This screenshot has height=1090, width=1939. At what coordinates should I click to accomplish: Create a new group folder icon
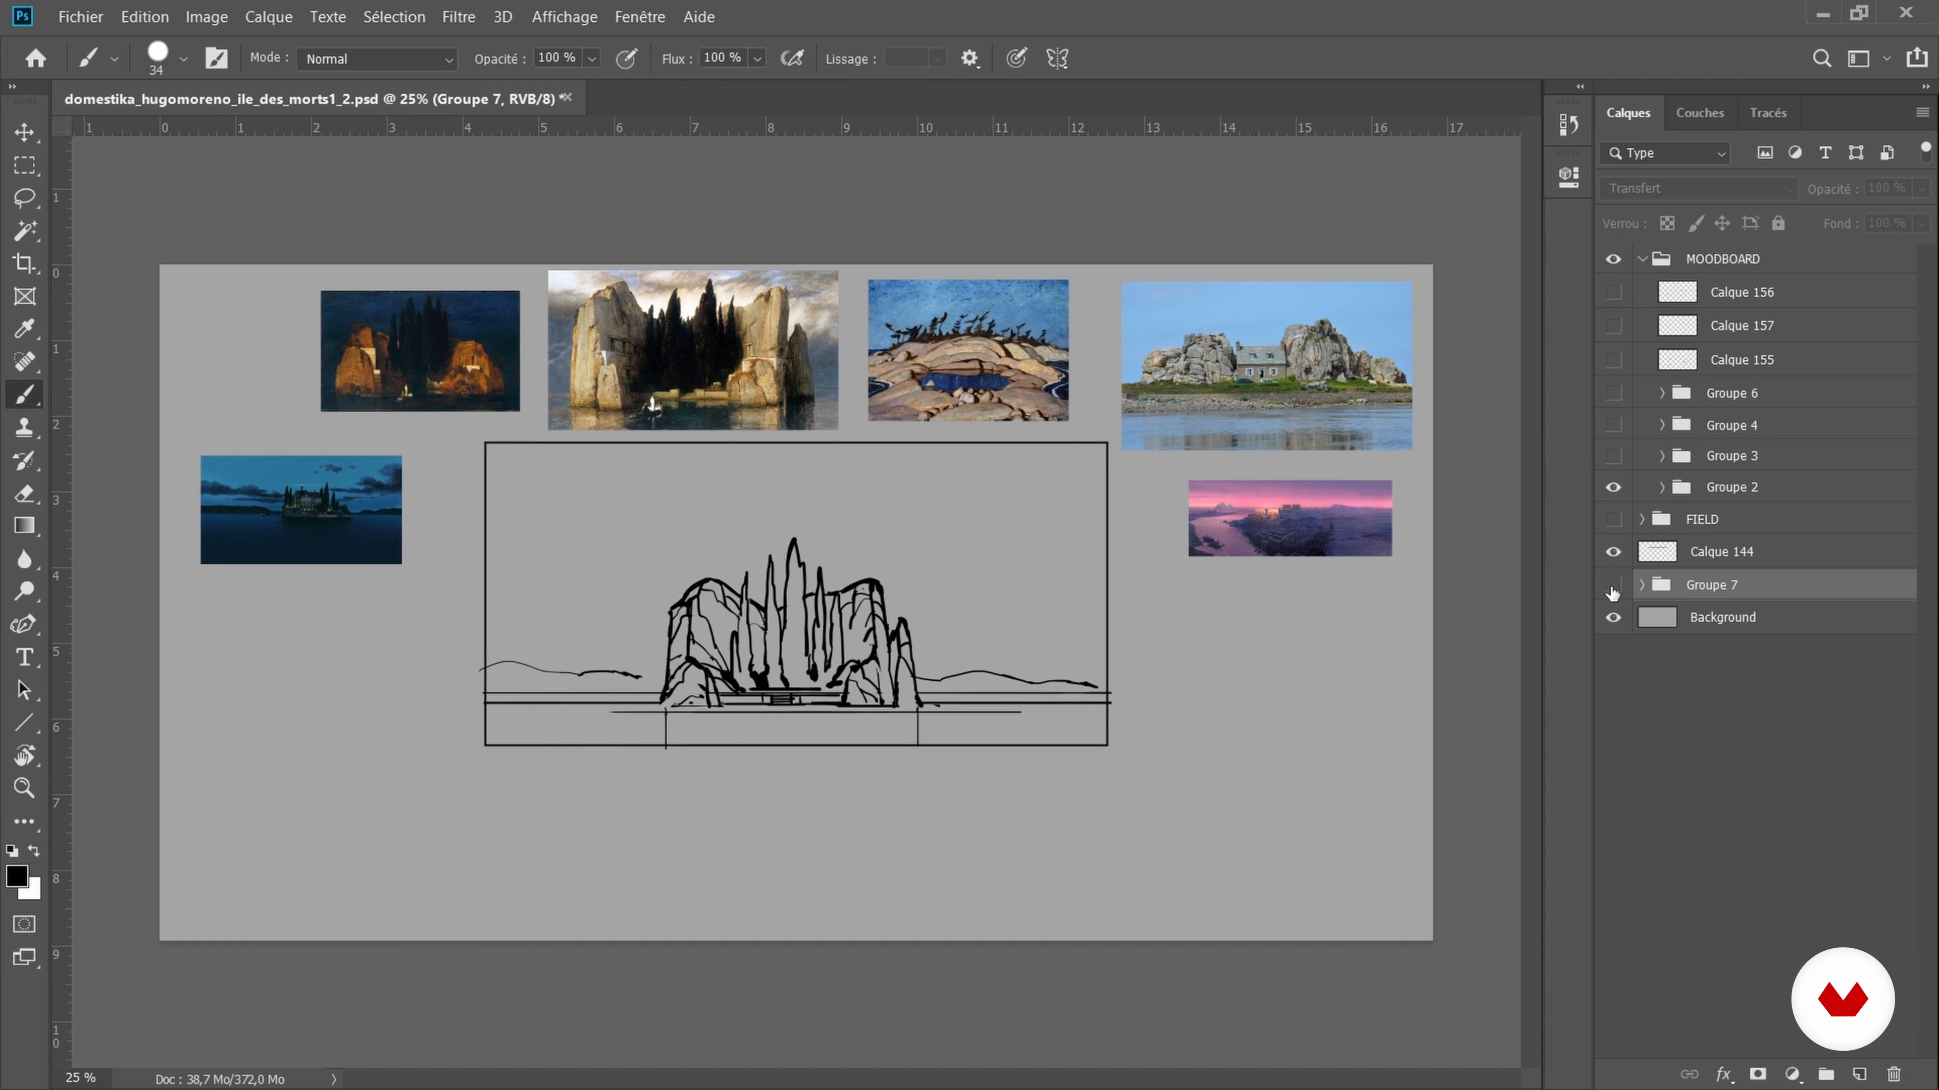click(1826, 1073)
